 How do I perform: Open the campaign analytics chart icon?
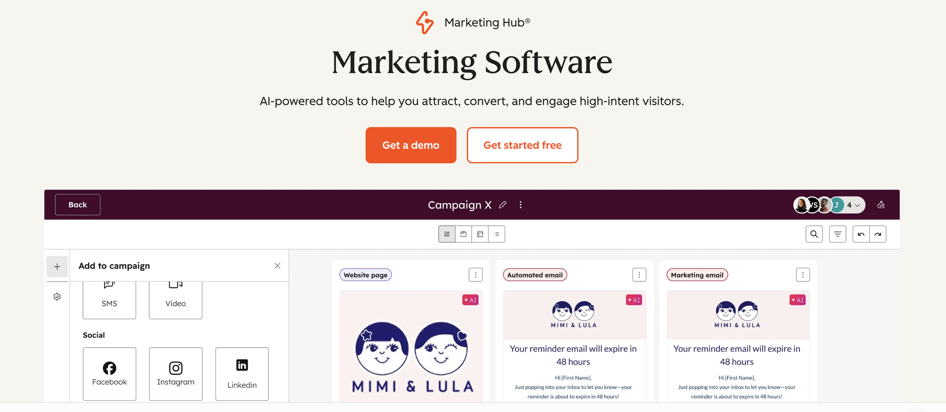pyautogui.click(x=881, y=205)
